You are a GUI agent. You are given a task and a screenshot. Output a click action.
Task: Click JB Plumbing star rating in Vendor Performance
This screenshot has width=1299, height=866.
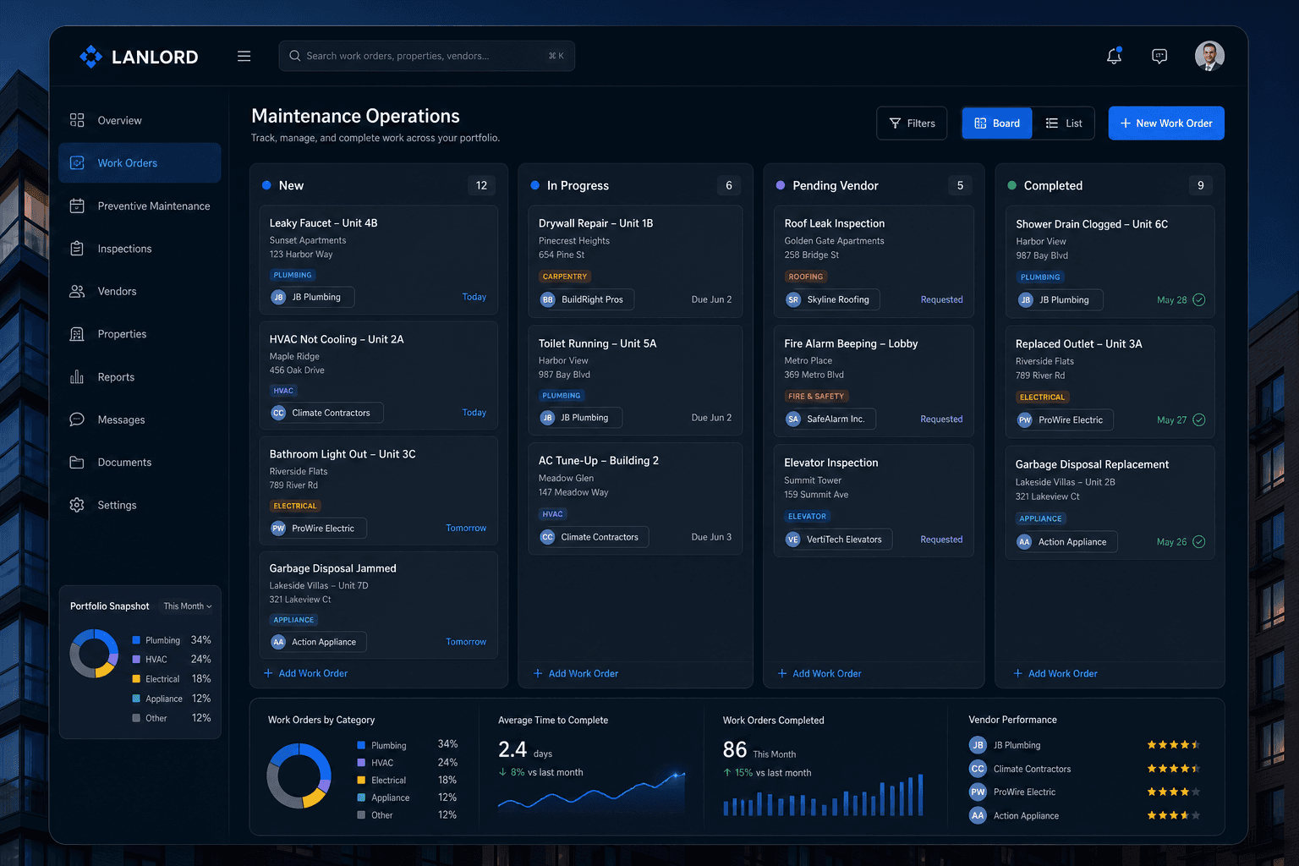(1174, 745)
